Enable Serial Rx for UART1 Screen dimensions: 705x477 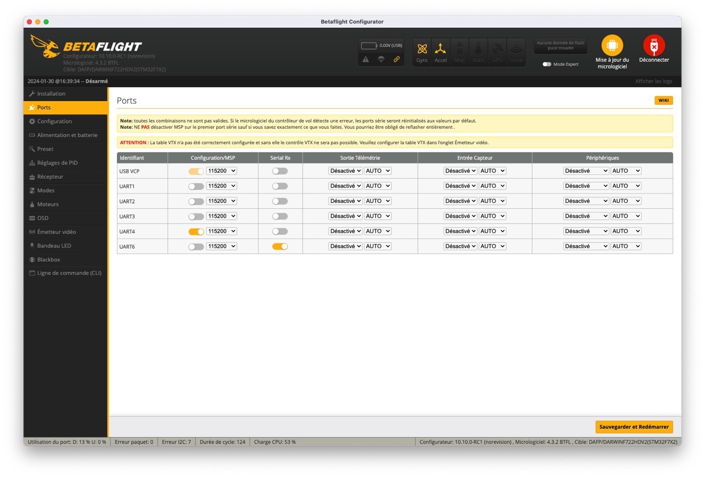click(x=280, y=186)
